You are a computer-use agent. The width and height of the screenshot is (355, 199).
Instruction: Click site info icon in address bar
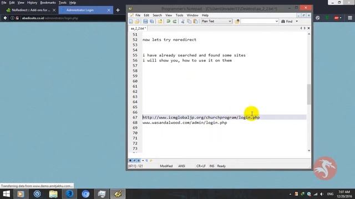tap(12, 18)
